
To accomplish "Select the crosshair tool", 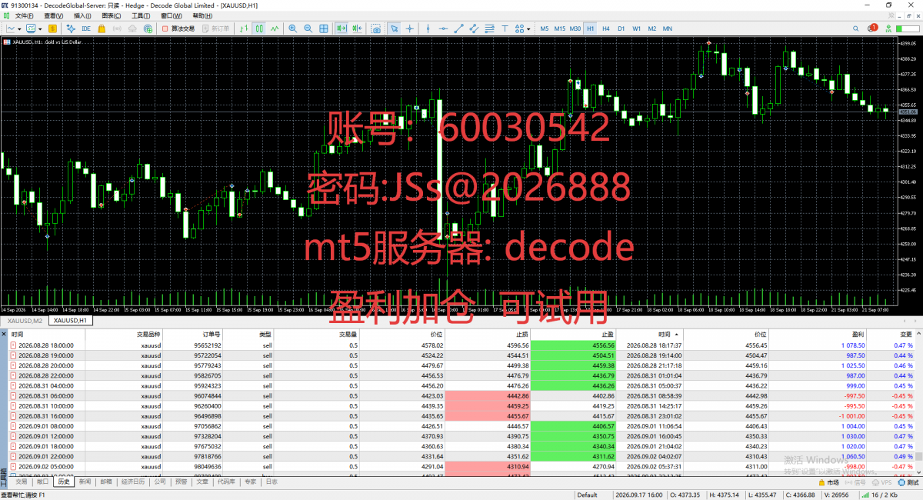I will [410, 28].
